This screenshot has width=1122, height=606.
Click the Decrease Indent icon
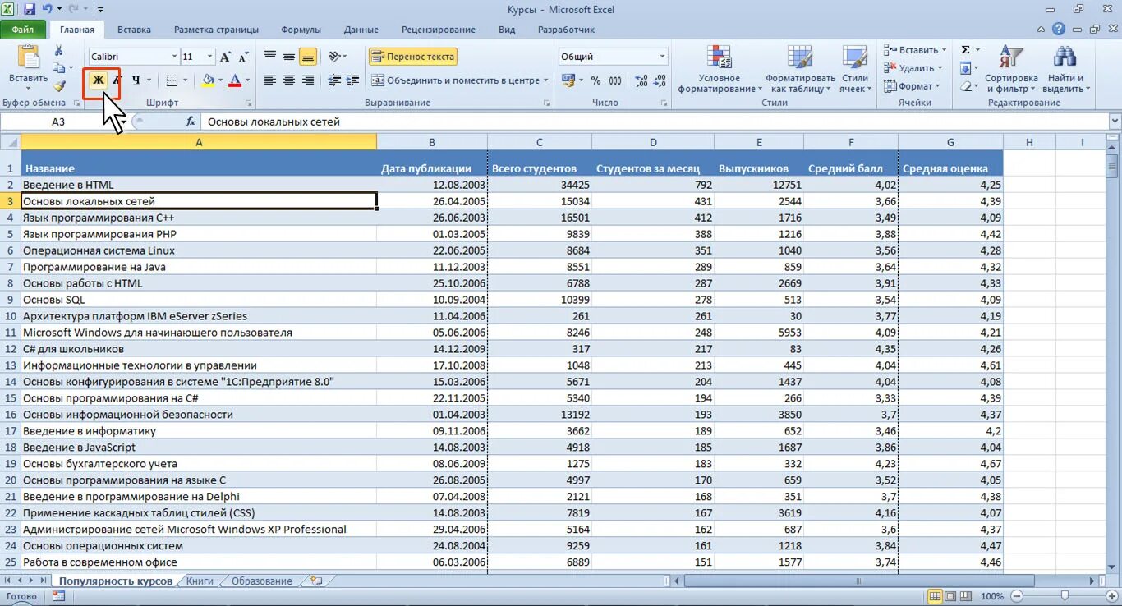[x=334, y=80]
